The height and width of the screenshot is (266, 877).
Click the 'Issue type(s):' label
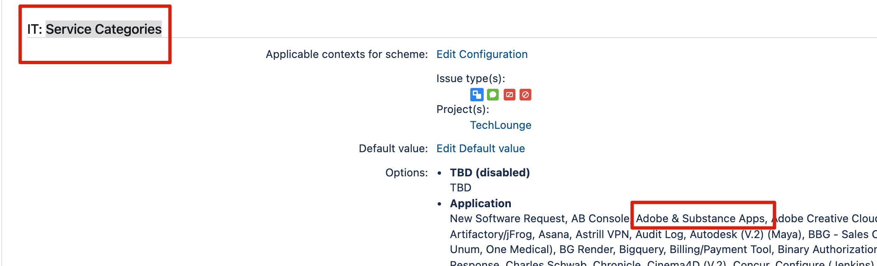[x=471, y=78]
